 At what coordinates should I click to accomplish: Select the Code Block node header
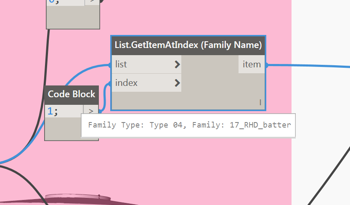click(72, 95)
